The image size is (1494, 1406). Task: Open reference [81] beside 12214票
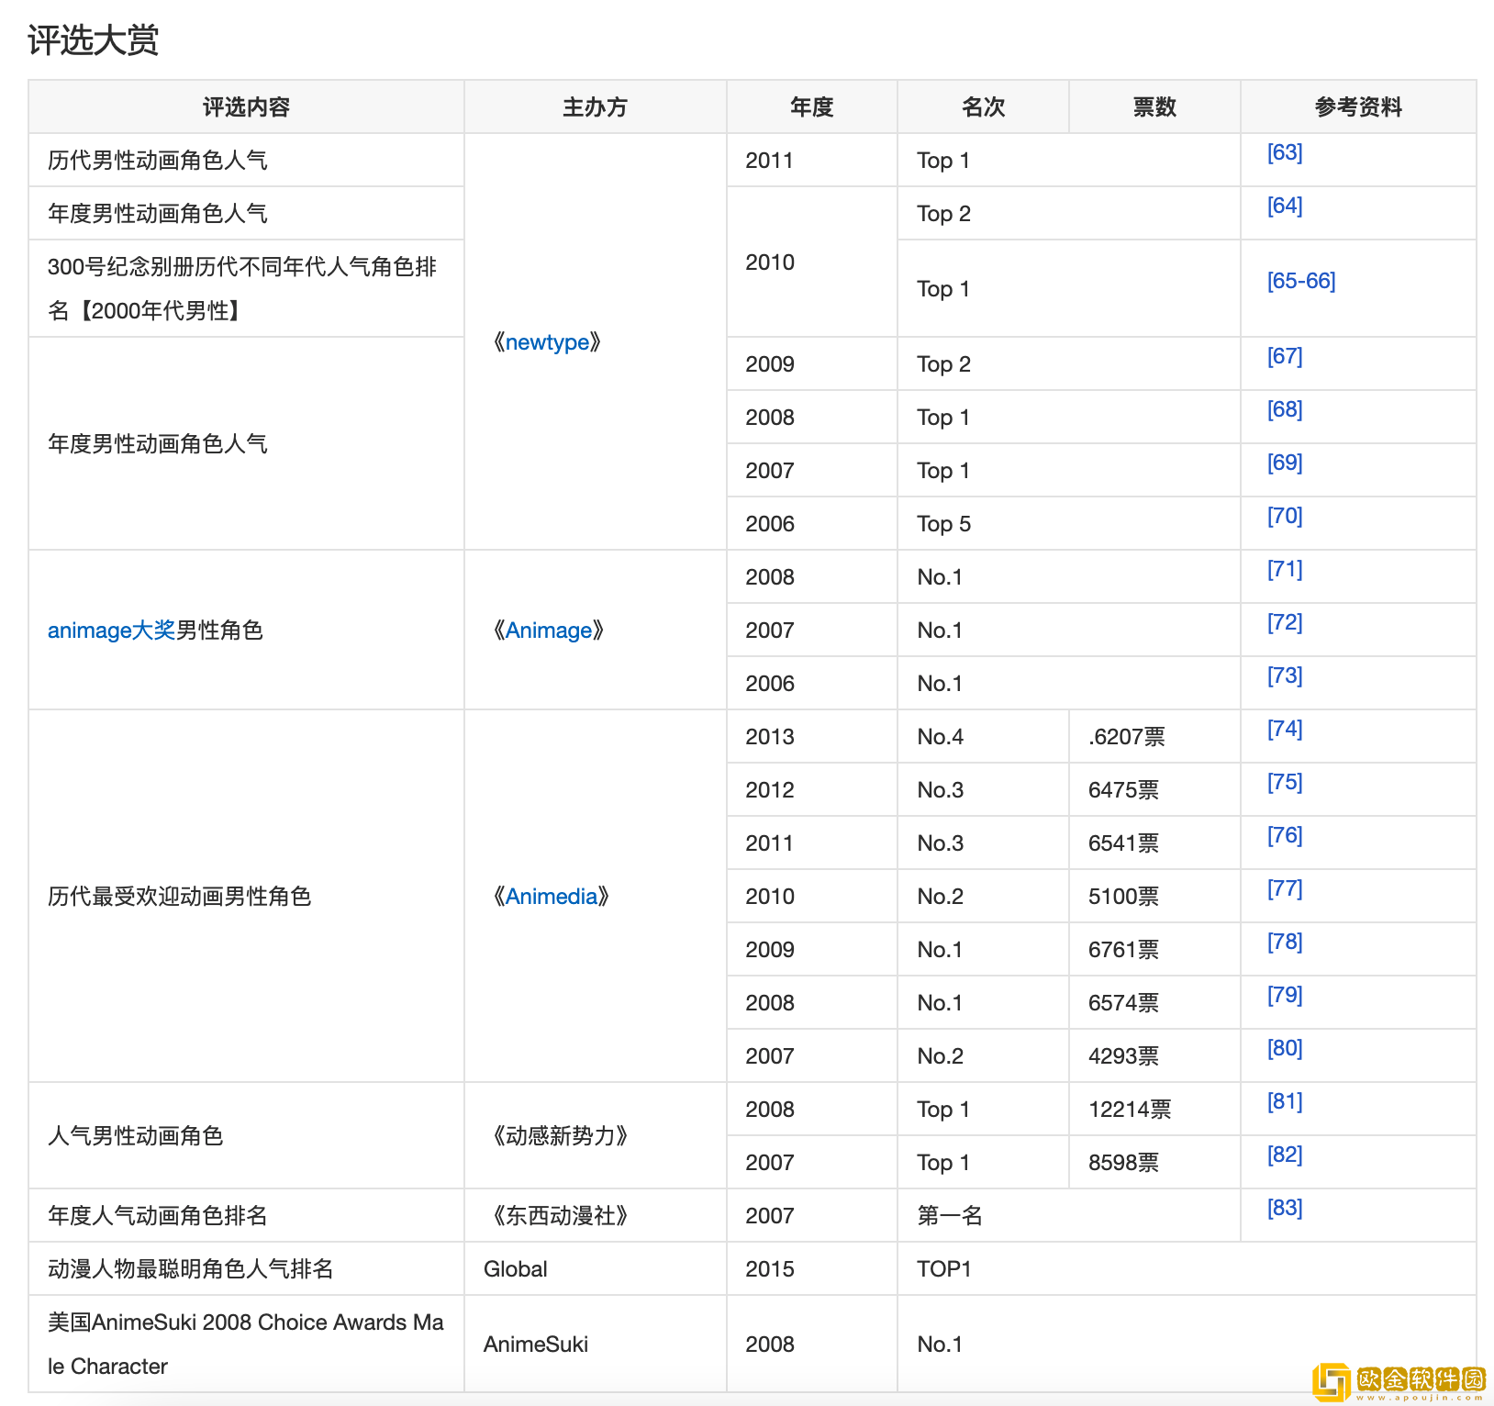click(1284, 1101)
